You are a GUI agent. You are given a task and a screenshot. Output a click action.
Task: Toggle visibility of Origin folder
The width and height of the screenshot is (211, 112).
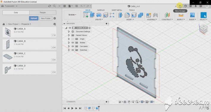(x=73, y=39)
